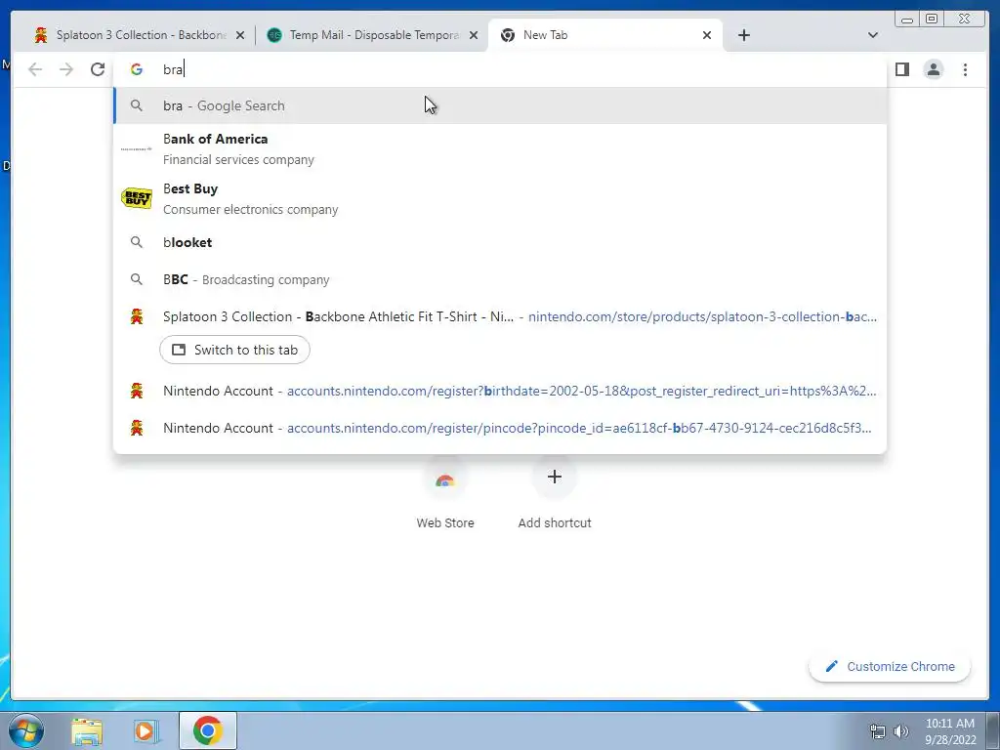Choose the Bank of America suggestion
Image resolution: width=1000 pixels, height=750 pixels.
click(500, 149)
